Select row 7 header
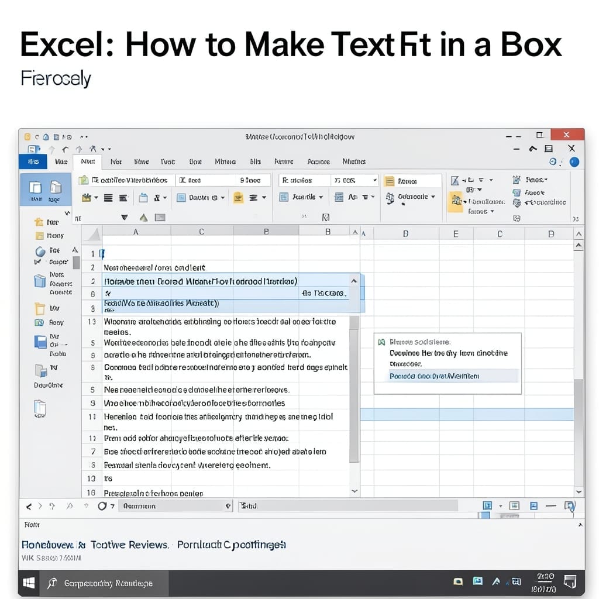 click(x=93, y=452)
